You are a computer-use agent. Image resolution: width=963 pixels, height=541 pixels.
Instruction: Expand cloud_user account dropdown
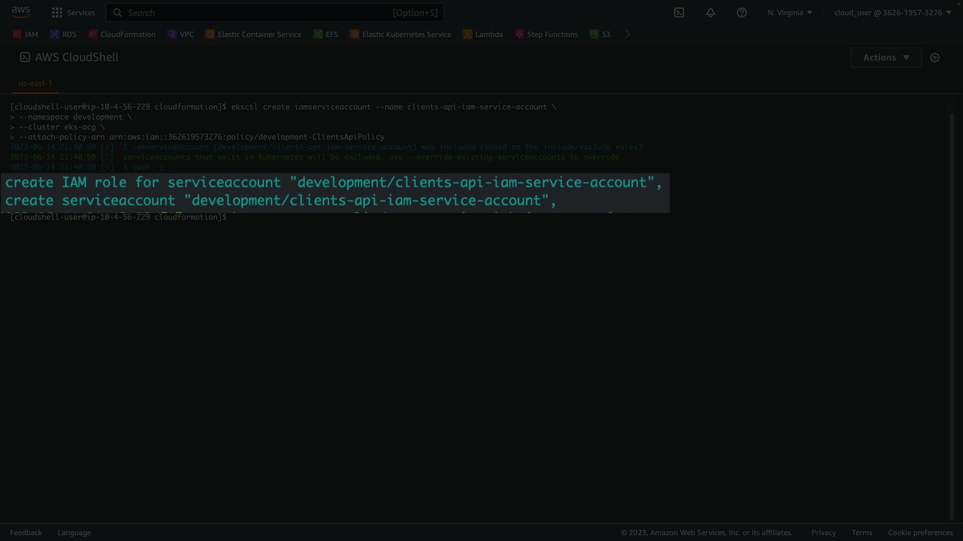click(892, 13)
